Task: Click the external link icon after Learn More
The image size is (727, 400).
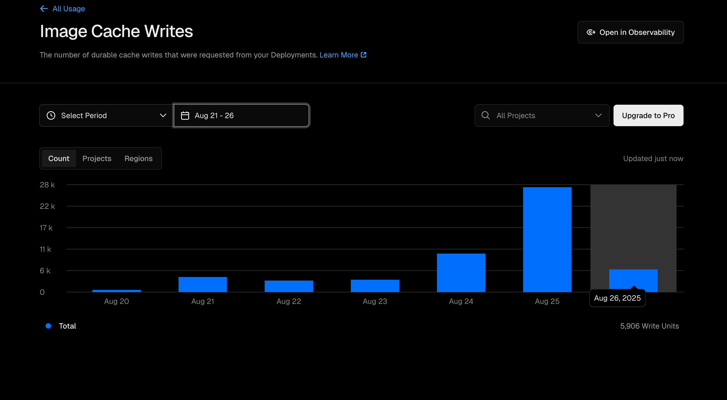Action: tap(363, 55)
